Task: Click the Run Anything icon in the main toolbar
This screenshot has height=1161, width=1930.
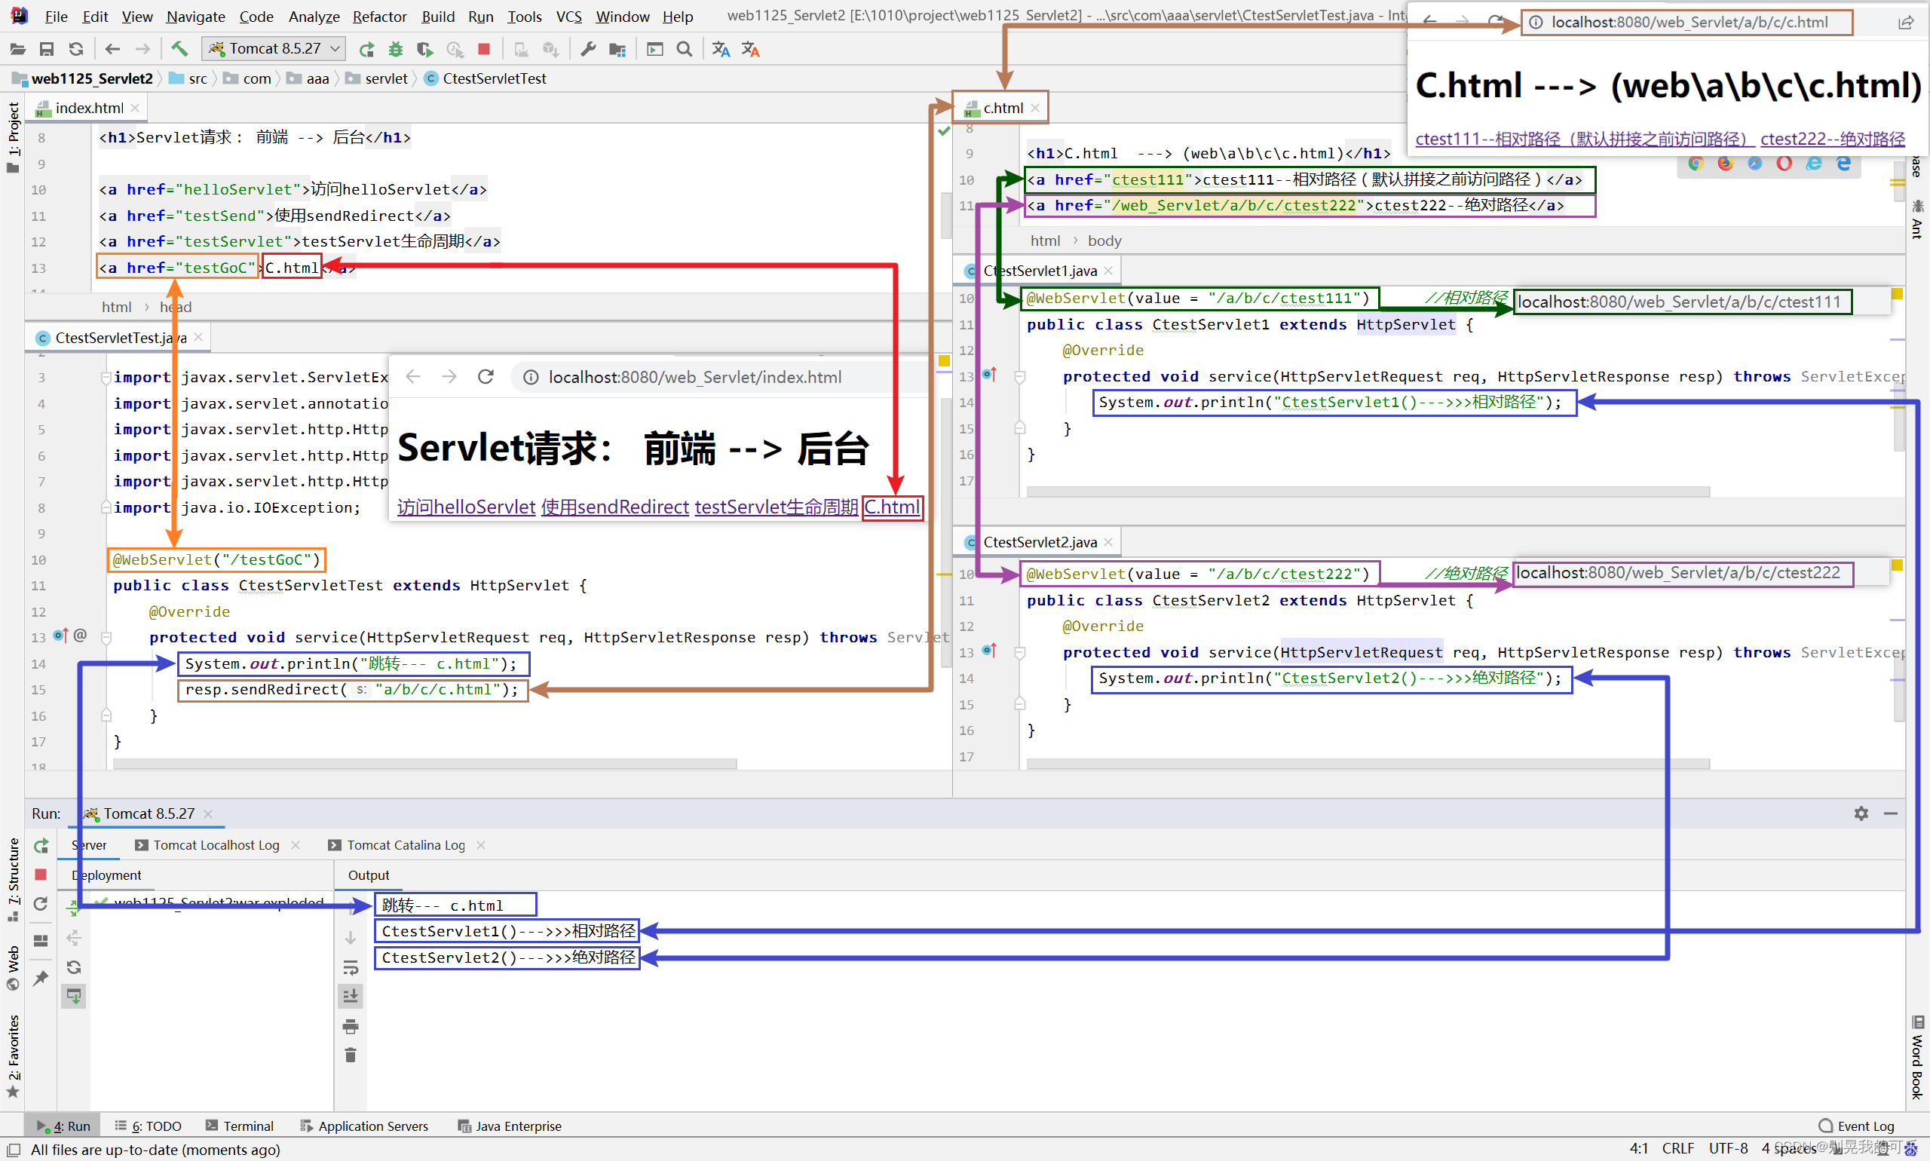Action: 655,49
